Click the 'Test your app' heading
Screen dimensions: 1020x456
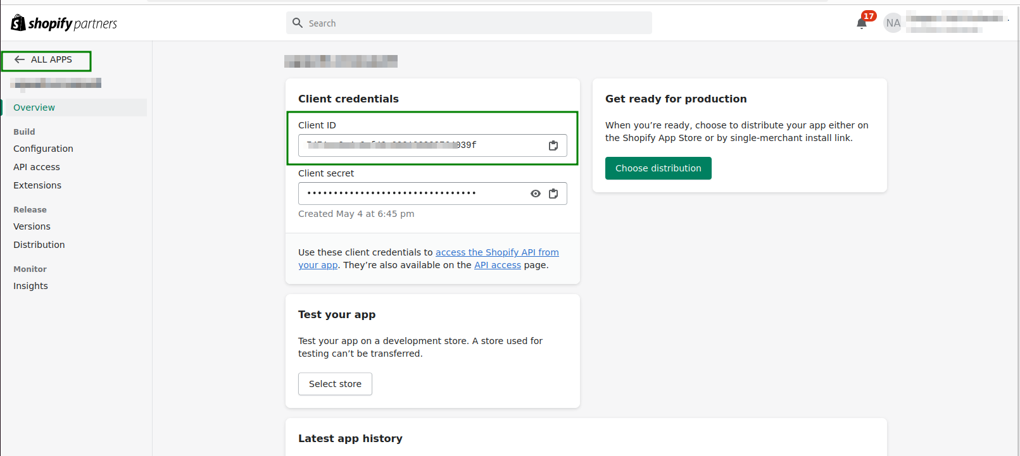coord(337,314)
